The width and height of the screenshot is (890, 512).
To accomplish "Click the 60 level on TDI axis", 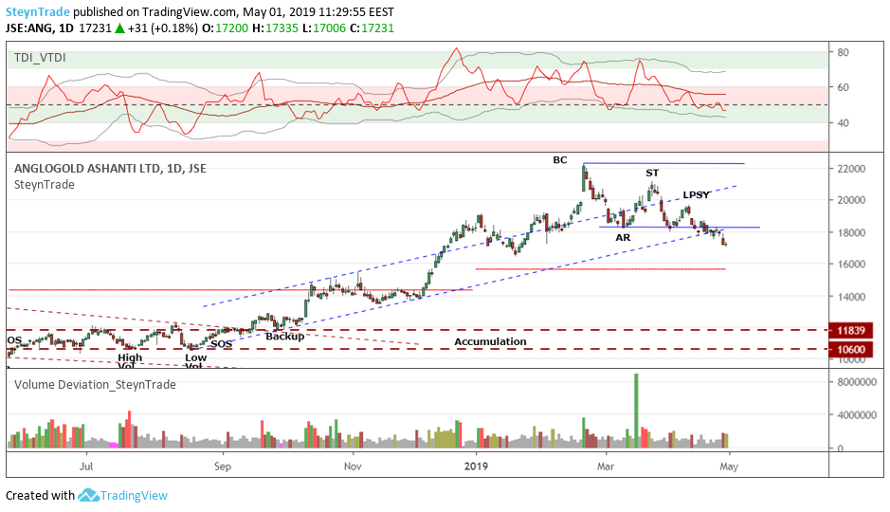I will [843, 88].
